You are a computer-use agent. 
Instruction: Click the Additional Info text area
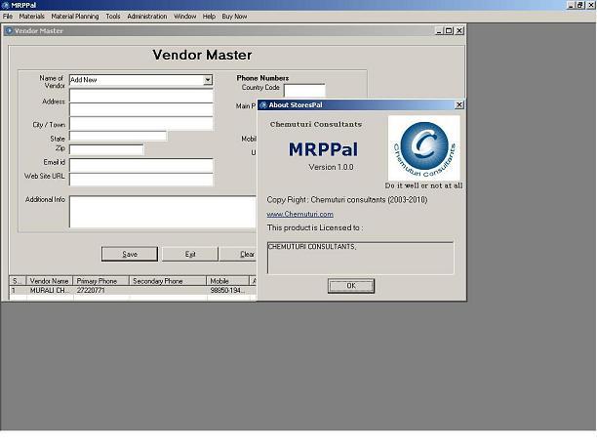(163, 212)
